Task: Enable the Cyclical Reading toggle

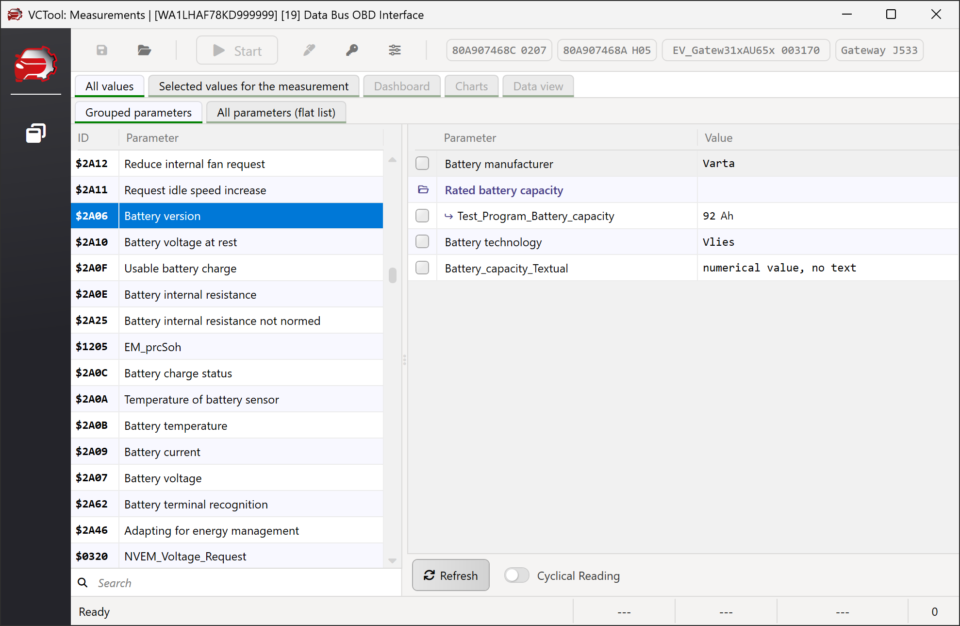Action: click(516, 575)
